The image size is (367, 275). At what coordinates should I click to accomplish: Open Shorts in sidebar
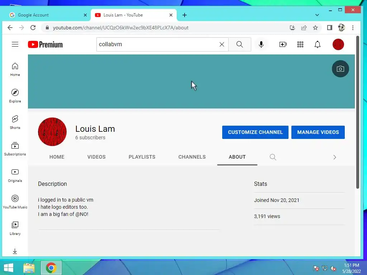[15, 122]
